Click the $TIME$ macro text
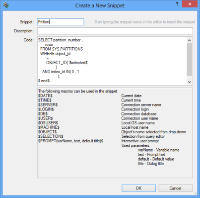200x198 pixels. tap(45, 100)
